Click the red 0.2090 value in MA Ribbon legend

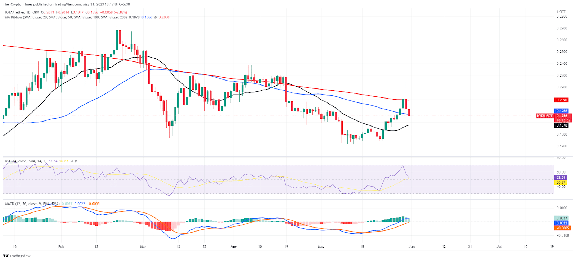(164, 17)
